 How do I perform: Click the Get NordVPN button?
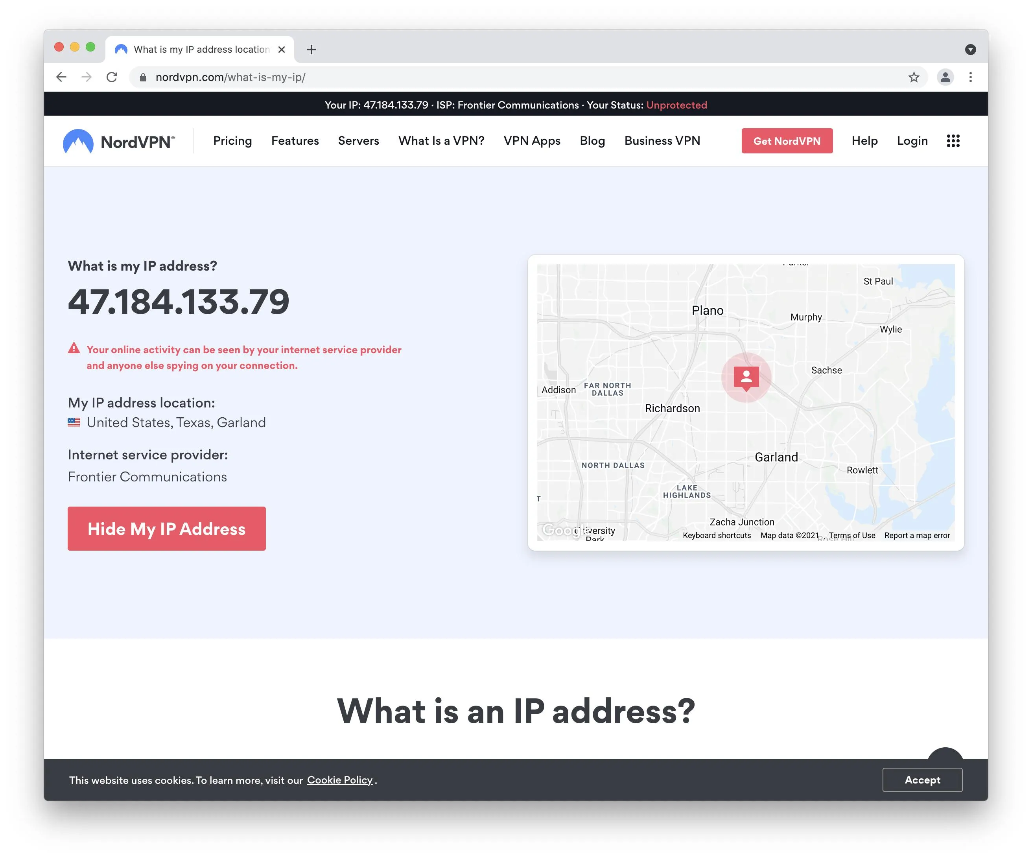point(786,141)
